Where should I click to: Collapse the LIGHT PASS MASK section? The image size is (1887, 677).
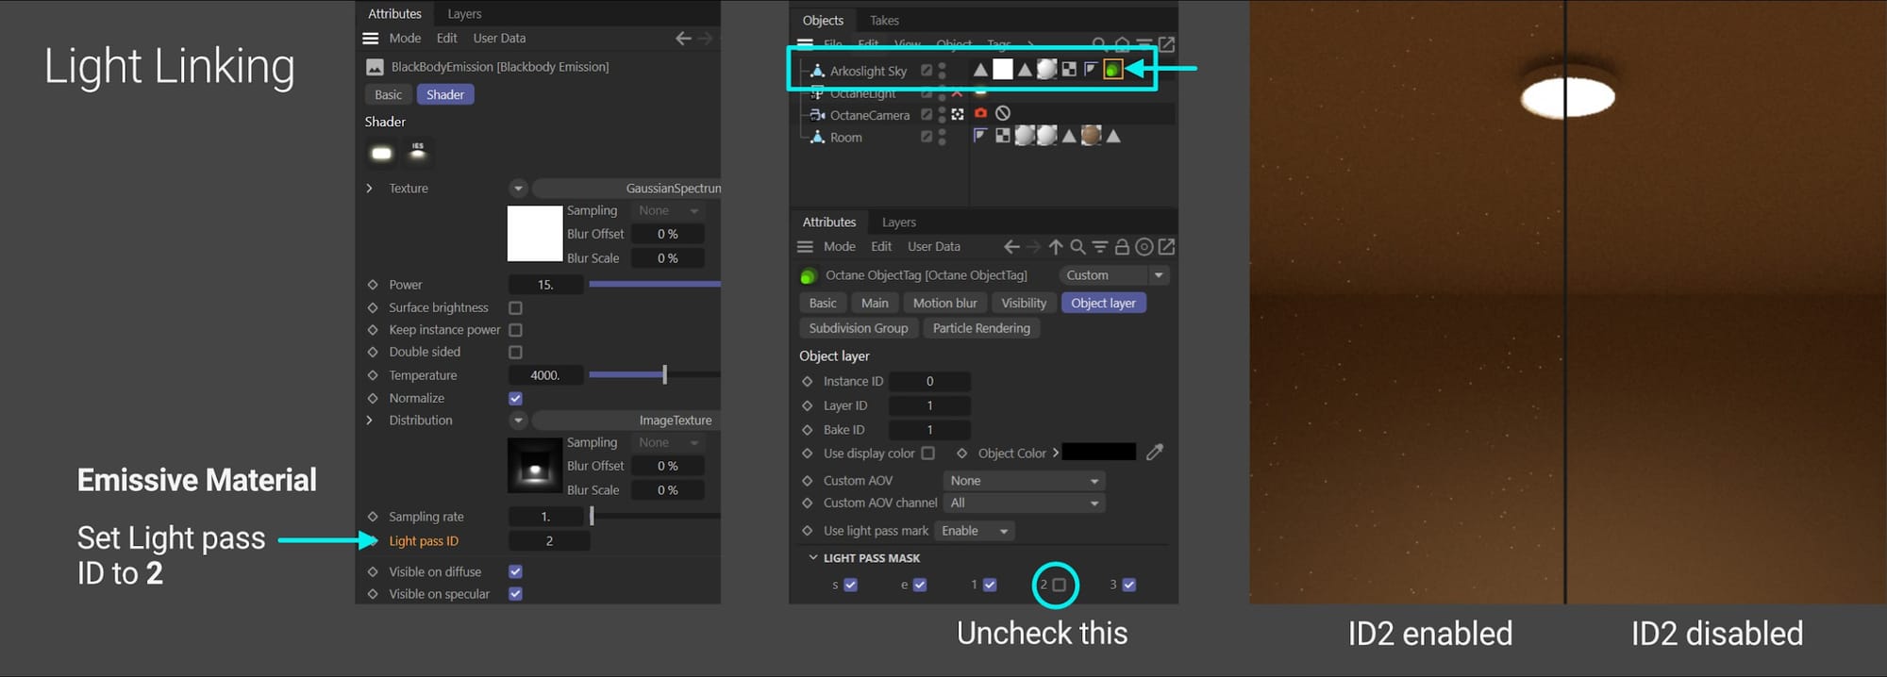coord(813,558)
